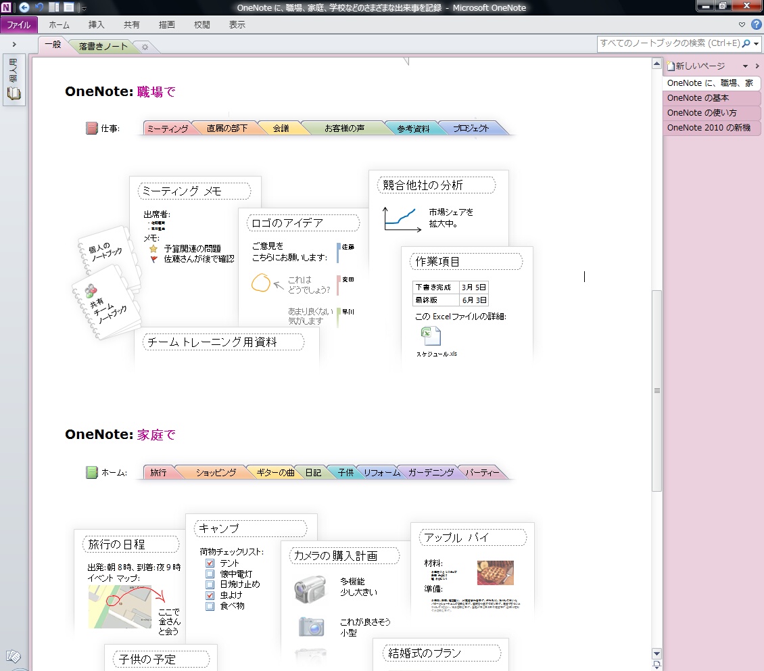Select the 一般 section tab
The height and width of the screenshot is (671, 764).
pos(53,45)
